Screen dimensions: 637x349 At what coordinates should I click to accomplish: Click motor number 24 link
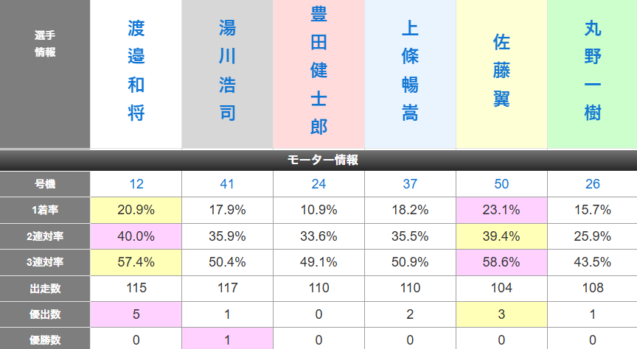point(319,184)
